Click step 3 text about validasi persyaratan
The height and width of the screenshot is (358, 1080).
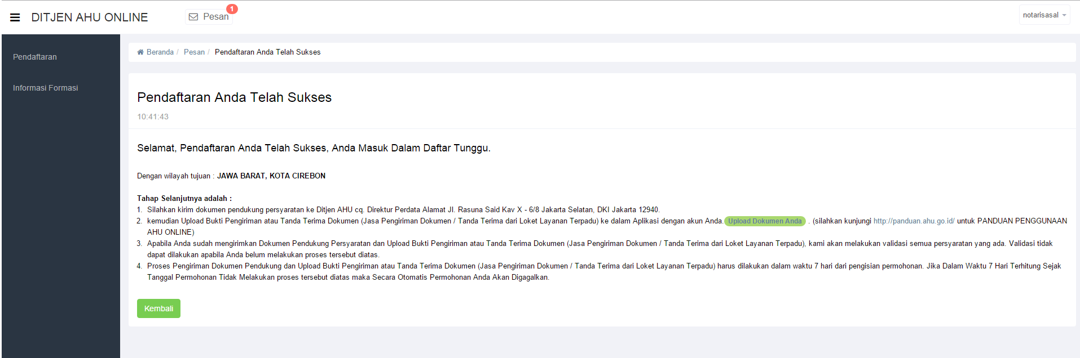tap(600, 249)
